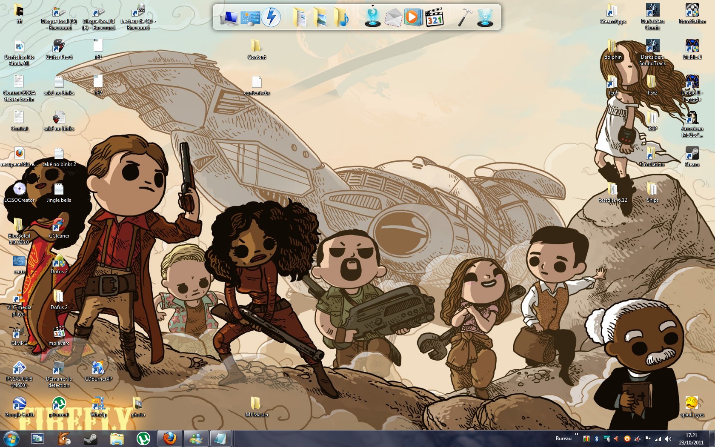
Task: Open the VLC media player shortcut
Action: tap(19, 303)
